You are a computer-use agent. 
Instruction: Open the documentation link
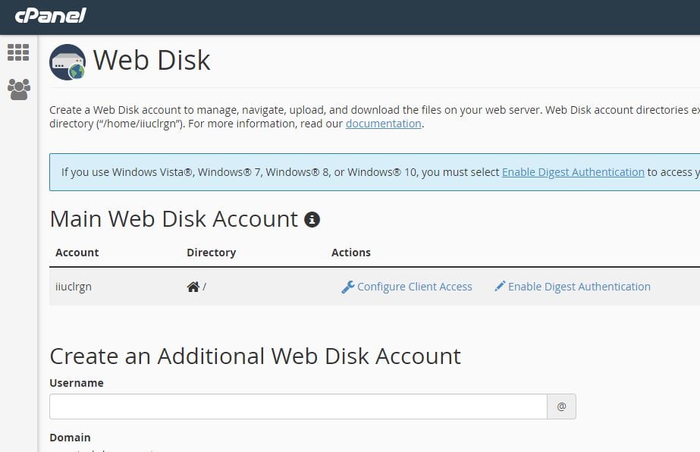tap(383, 124)
